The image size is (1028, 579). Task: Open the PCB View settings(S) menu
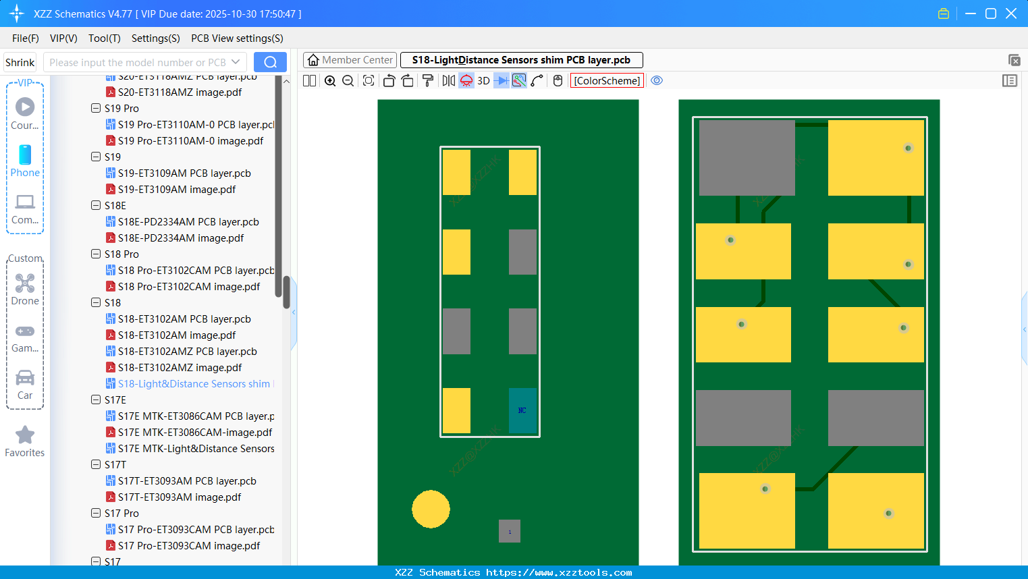point(236,38)
